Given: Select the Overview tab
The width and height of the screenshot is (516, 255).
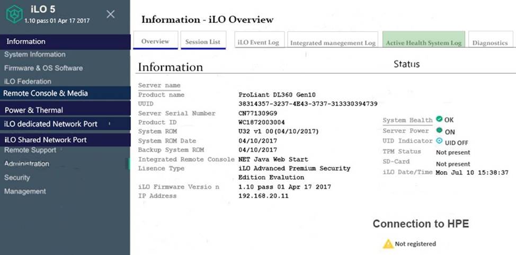Looking at the screenshot, I should click(x=155, y=41).
